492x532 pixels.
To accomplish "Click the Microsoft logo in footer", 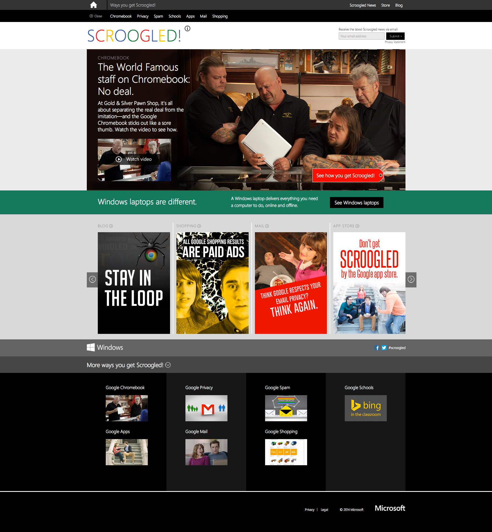I will click(390, 508).
